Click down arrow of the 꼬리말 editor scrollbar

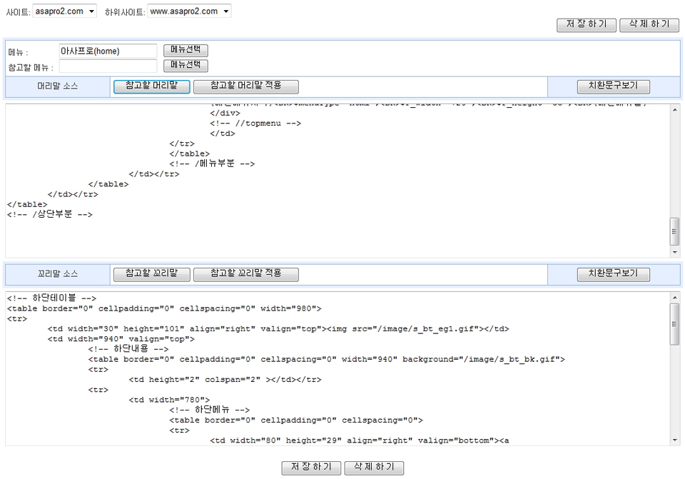coord(674,440)
